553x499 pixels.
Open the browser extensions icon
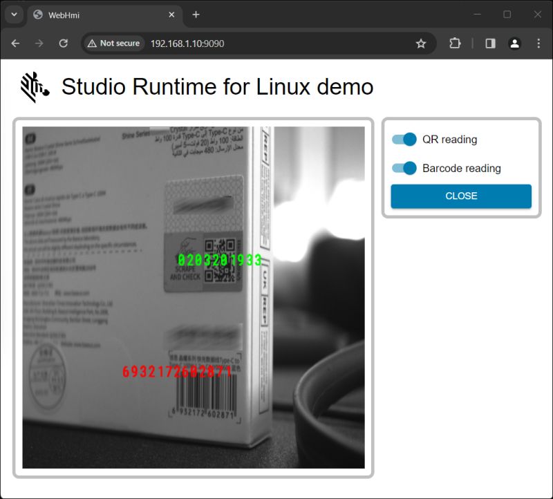tap(455, 43)
